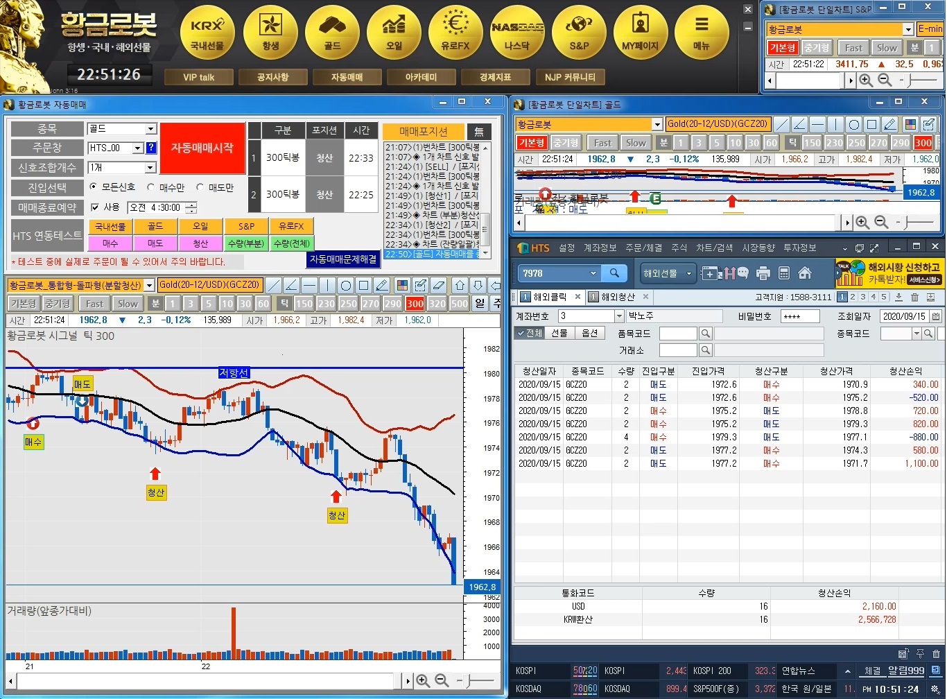
Task: Click the eraser tool in main chart toolbar
Action: 438,285
